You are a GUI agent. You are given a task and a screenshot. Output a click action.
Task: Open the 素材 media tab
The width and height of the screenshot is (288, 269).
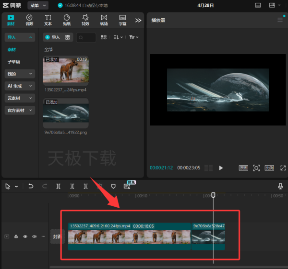(x=11, y=20)
